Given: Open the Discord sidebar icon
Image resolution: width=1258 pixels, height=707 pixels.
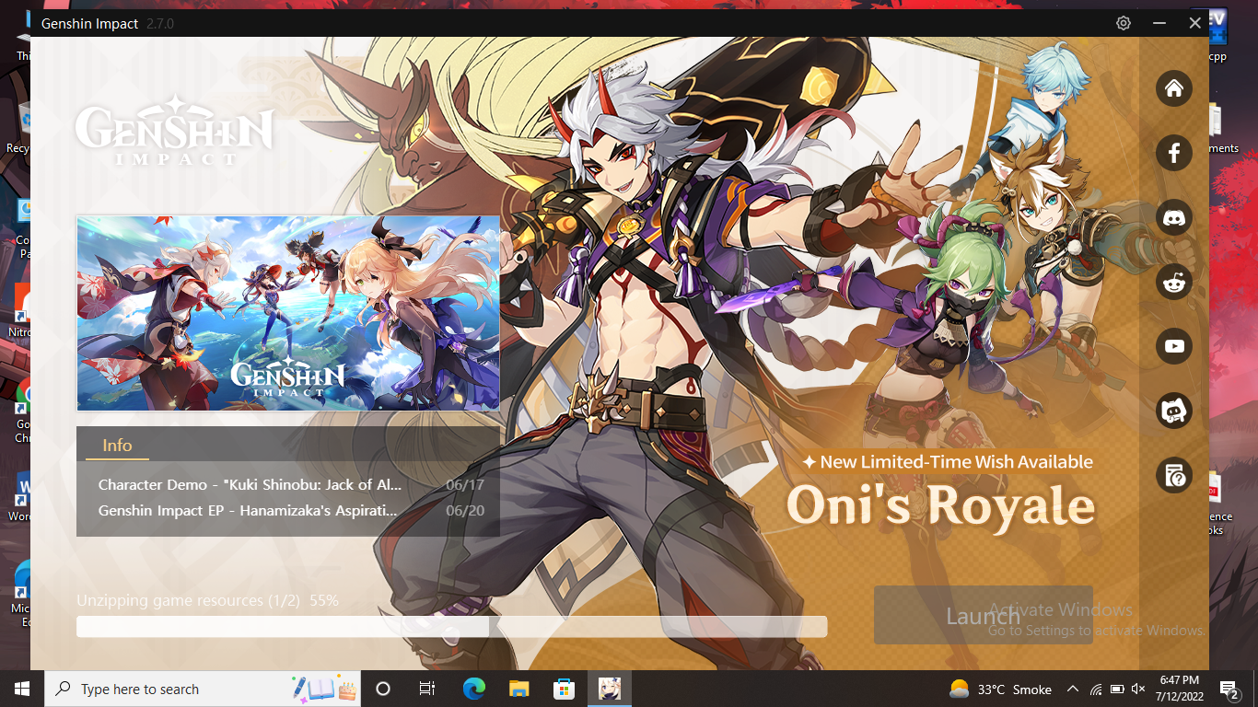Looking at the screenshot, I should [x=1174, y=217].
